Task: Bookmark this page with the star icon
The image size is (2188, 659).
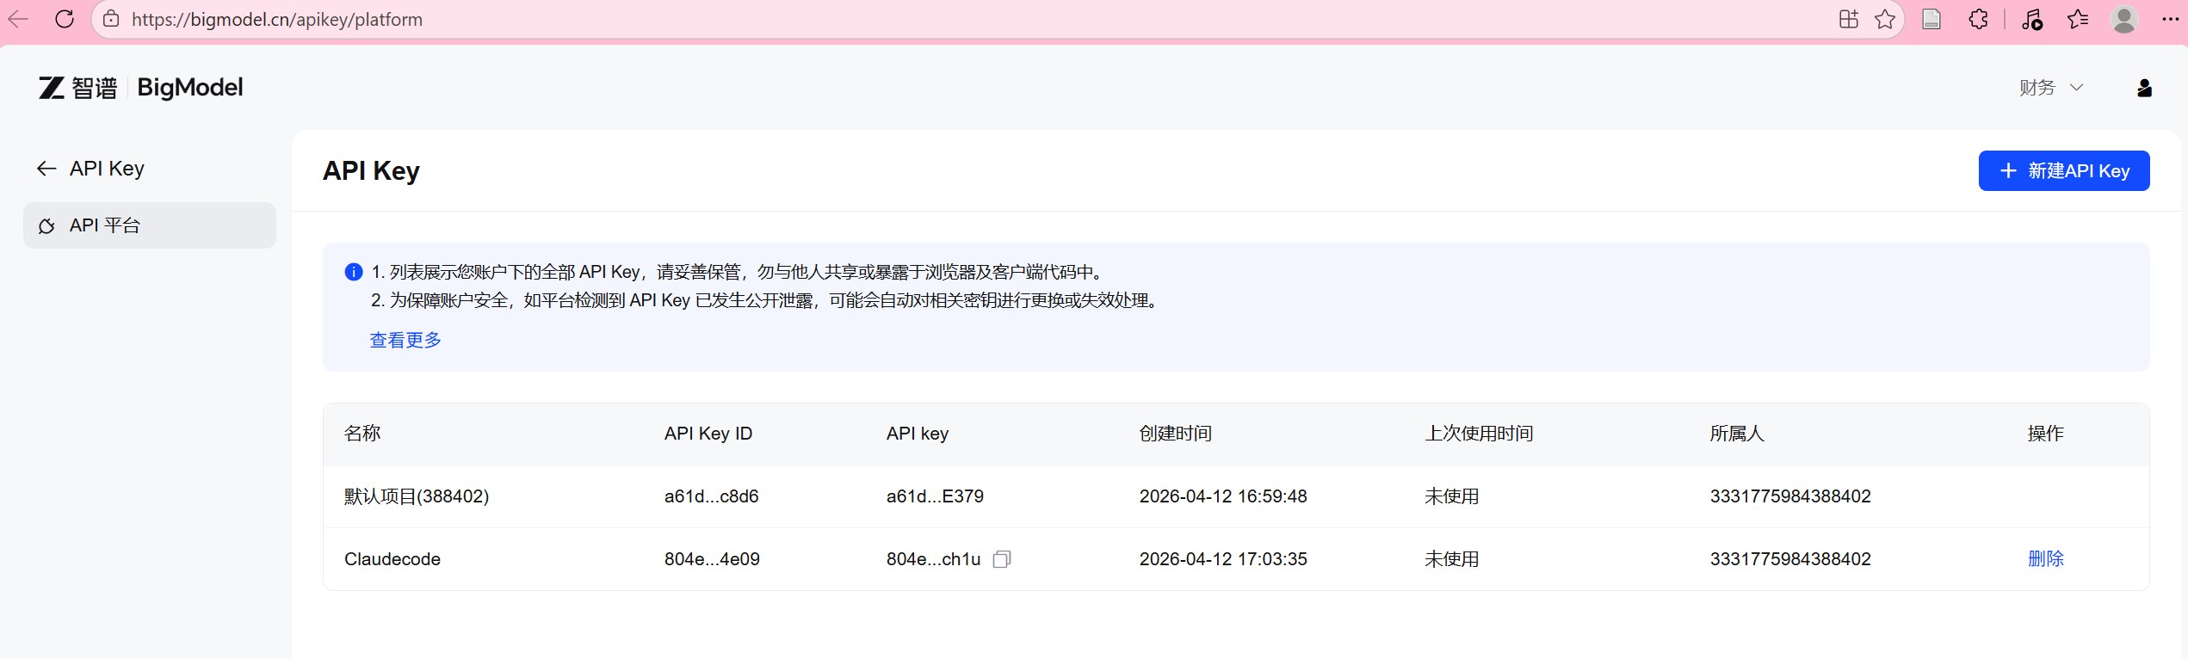Action: pyautogui.click(x=1885, y=19)
